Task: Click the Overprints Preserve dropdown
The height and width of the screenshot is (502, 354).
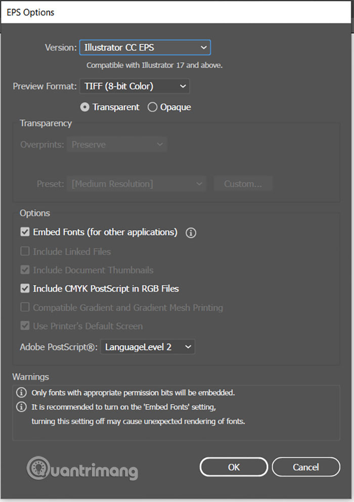Action: [117, 144]
